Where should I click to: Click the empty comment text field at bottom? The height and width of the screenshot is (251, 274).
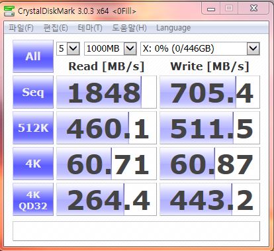click(x=136, y=231)
